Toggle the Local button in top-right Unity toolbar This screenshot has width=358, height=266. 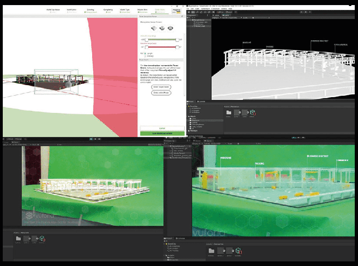pos(228,12)
